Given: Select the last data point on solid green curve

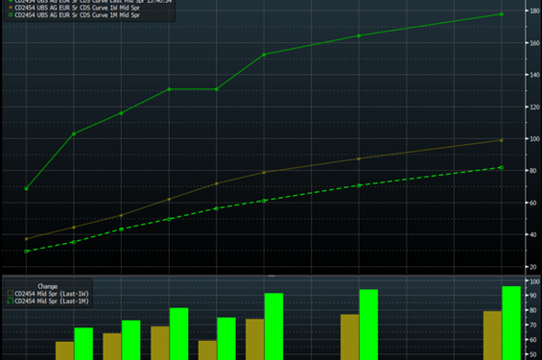Looking at the screenshot, I should point(502,14).
